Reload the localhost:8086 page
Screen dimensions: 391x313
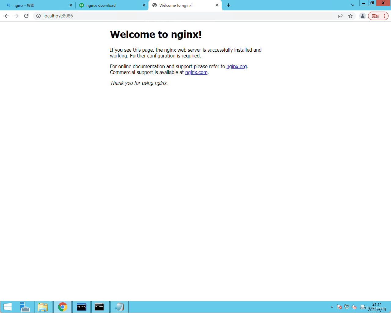[x=26, y=16]
